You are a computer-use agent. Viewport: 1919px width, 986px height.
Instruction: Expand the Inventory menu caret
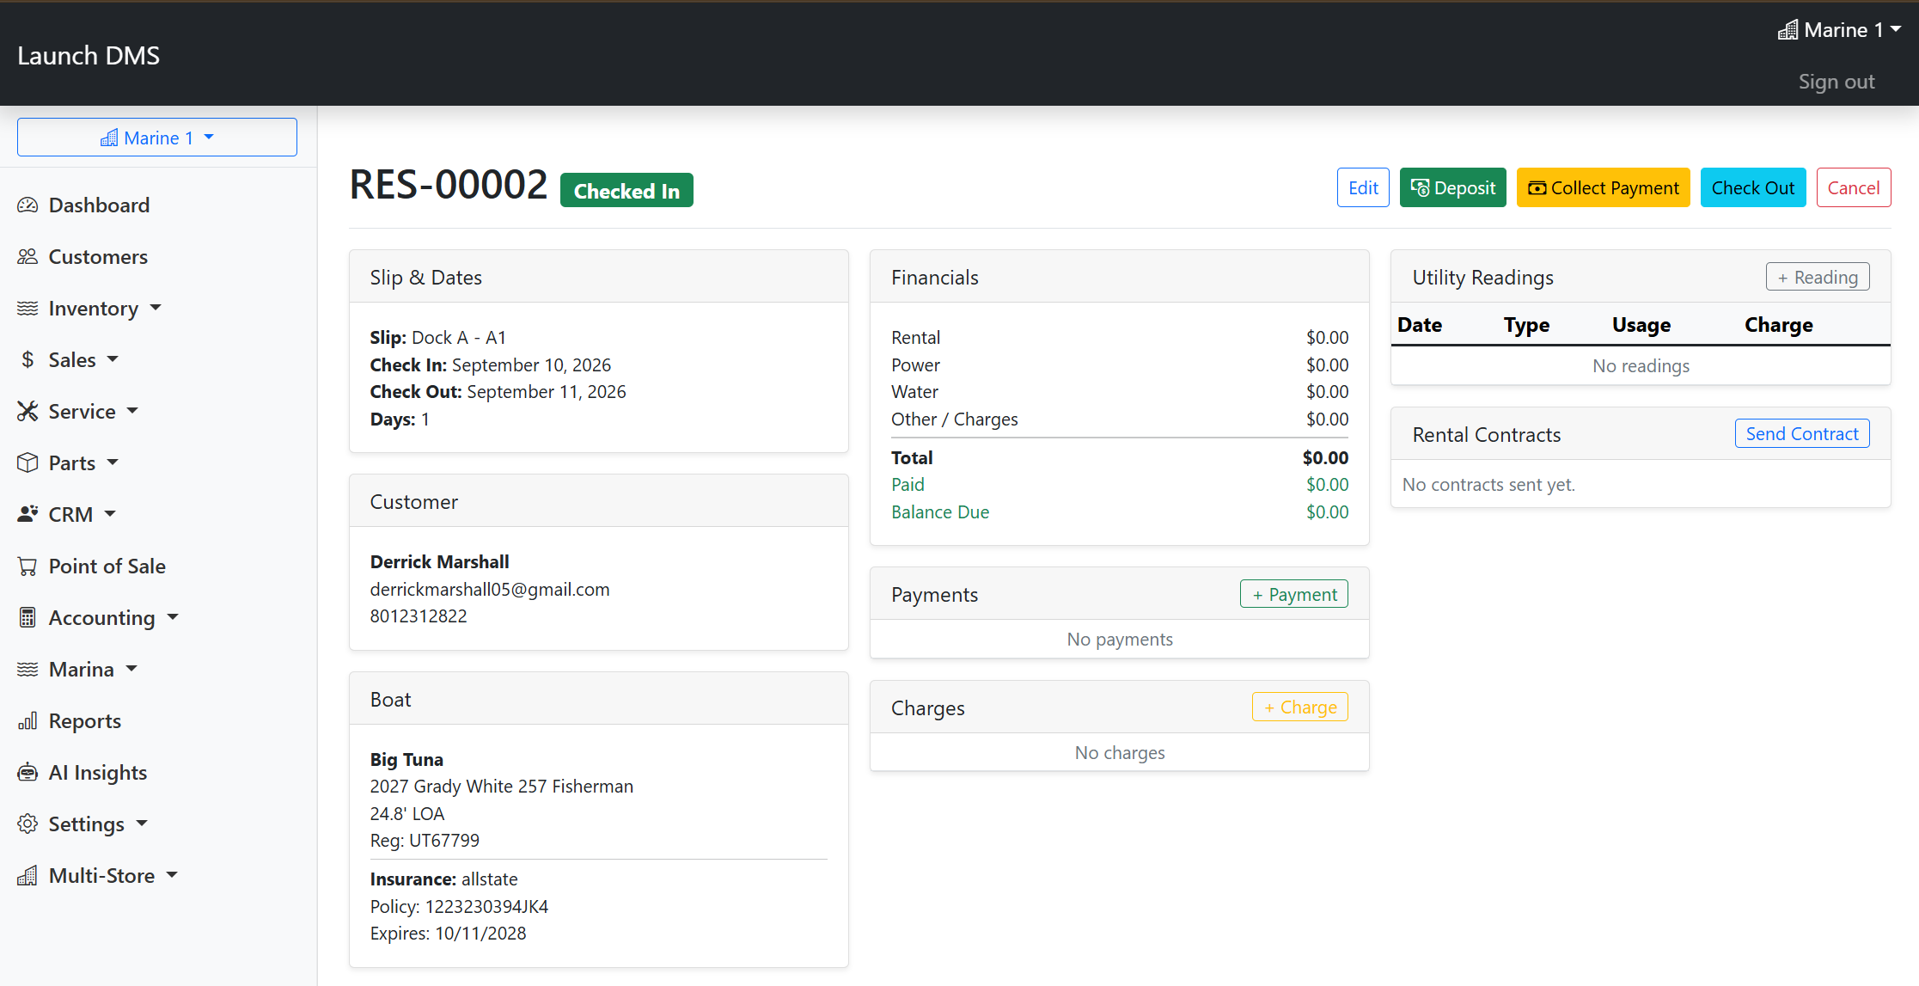click(156, 308)
